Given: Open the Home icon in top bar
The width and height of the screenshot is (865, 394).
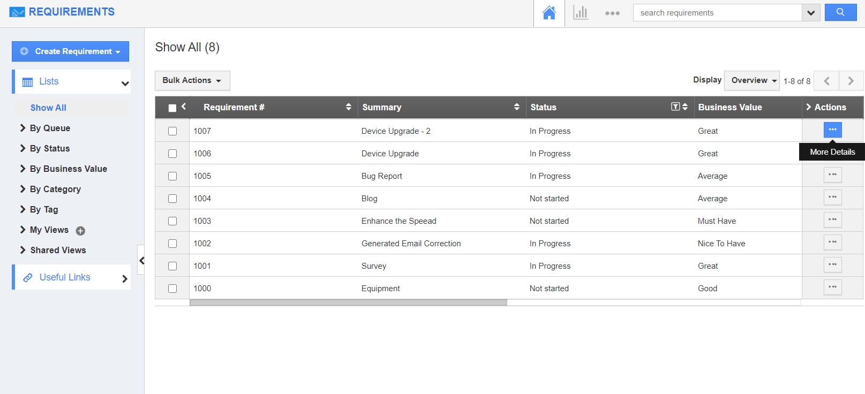Looking at the screenshot, I should [549, 13].
